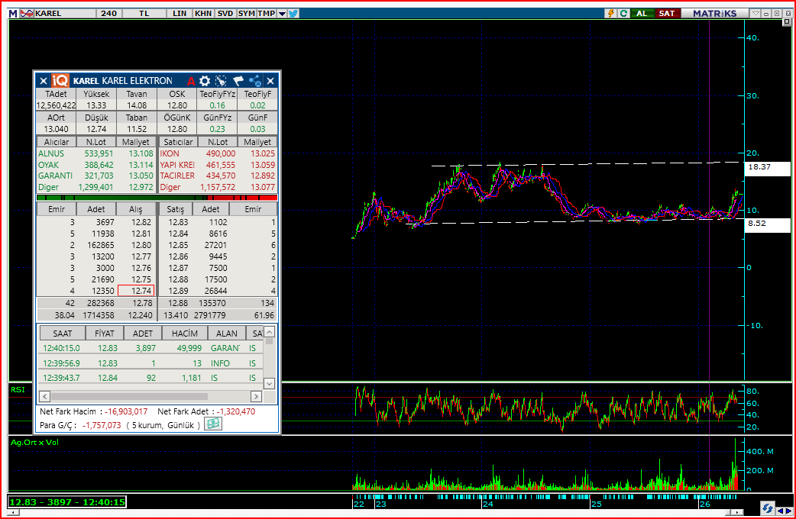The height and width of the screenshot is (519, 796).
Task: Click the 8.52 price label on axis
Action: (767, 224)
